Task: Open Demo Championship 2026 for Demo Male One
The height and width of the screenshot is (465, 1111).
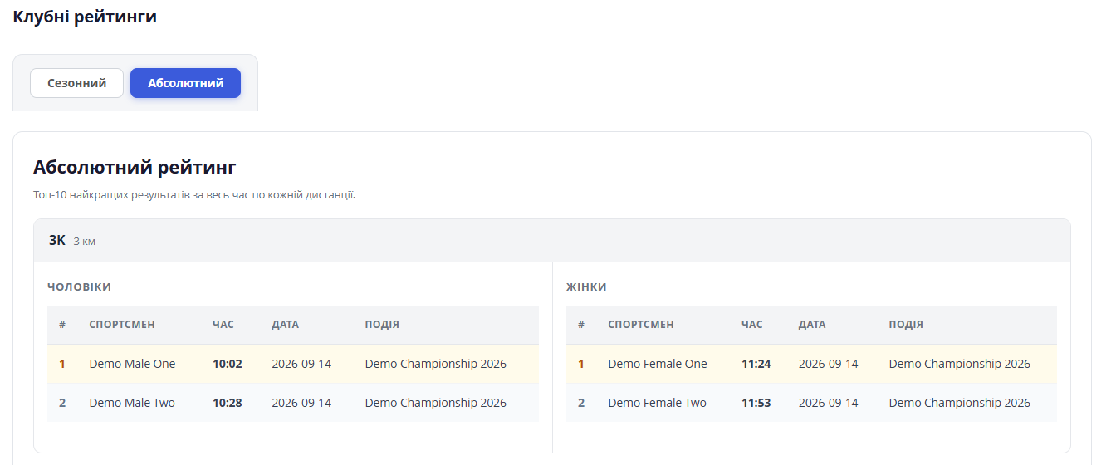Action: pos(435,364)
